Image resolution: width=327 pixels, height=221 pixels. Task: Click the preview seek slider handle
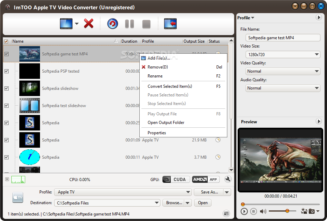pos(243,204)
